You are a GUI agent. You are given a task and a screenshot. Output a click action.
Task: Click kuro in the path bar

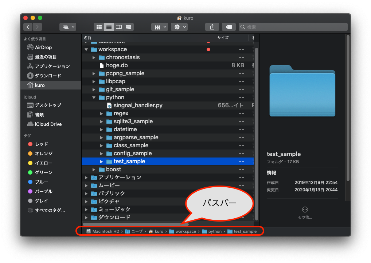(156, 231)
